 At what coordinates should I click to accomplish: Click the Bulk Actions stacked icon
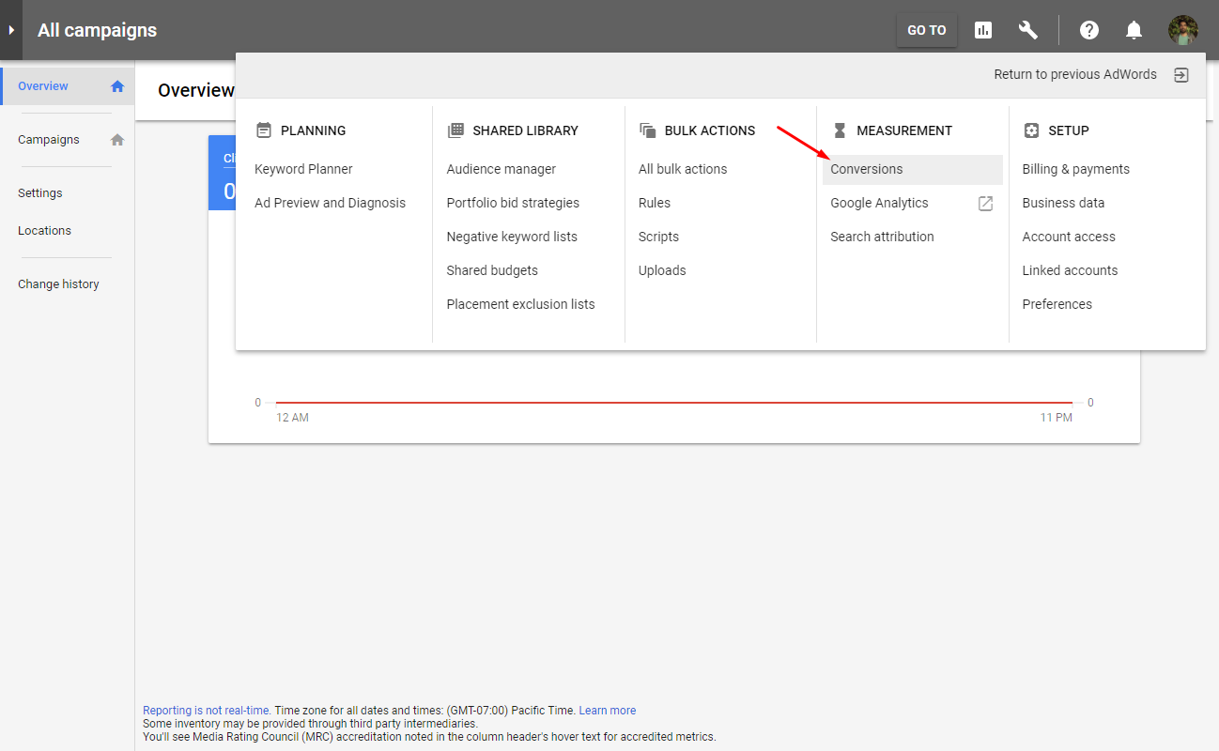tap(647, 130)
